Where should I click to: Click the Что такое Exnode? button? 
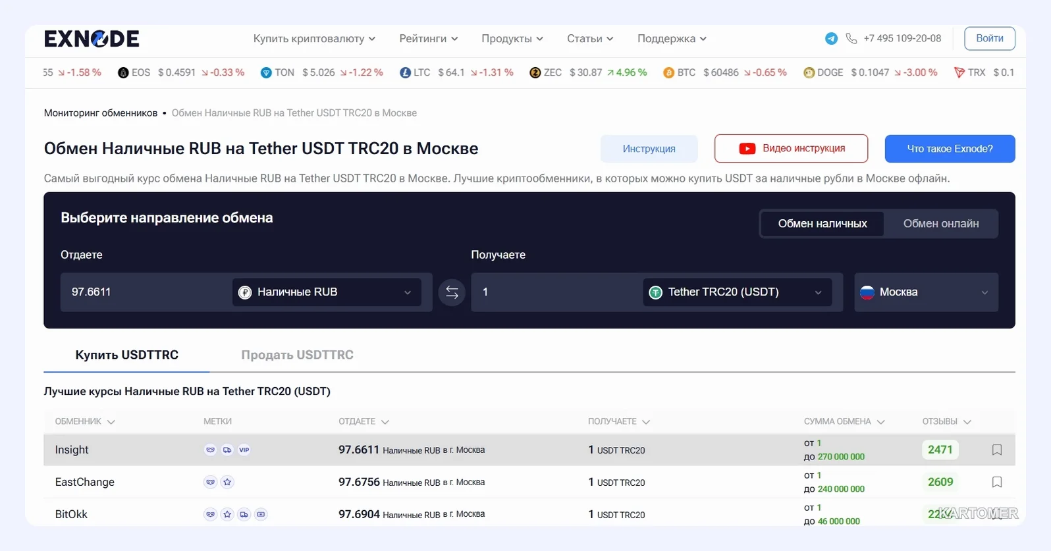coord(950,149)
